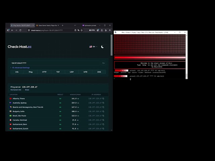The width and height of the screenshot is (215, 161).
Task: Expand Advanced Settings section
Action: pyautogui.click(x=20, y=68)
